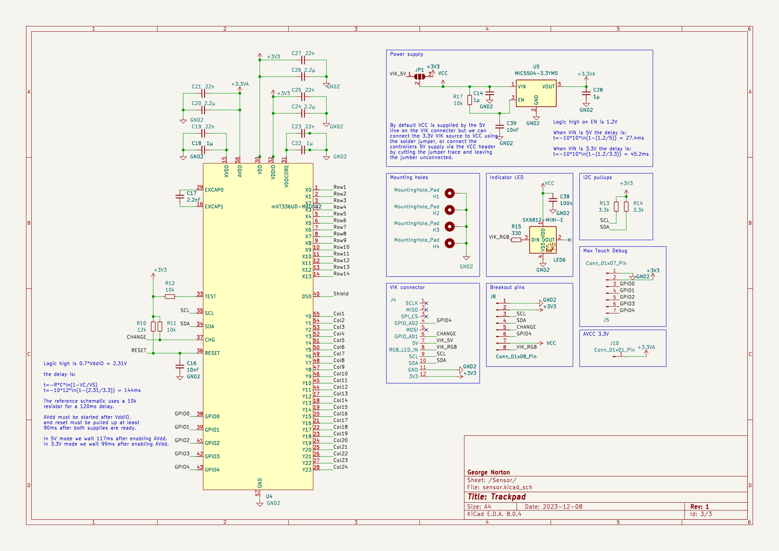Select resistor R15 330 symbol
779x551 pixels.
point(516,240)
